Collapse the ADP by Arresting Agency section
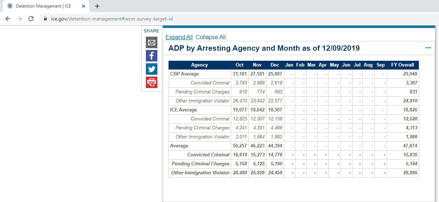439x202 pixels. 428,48
